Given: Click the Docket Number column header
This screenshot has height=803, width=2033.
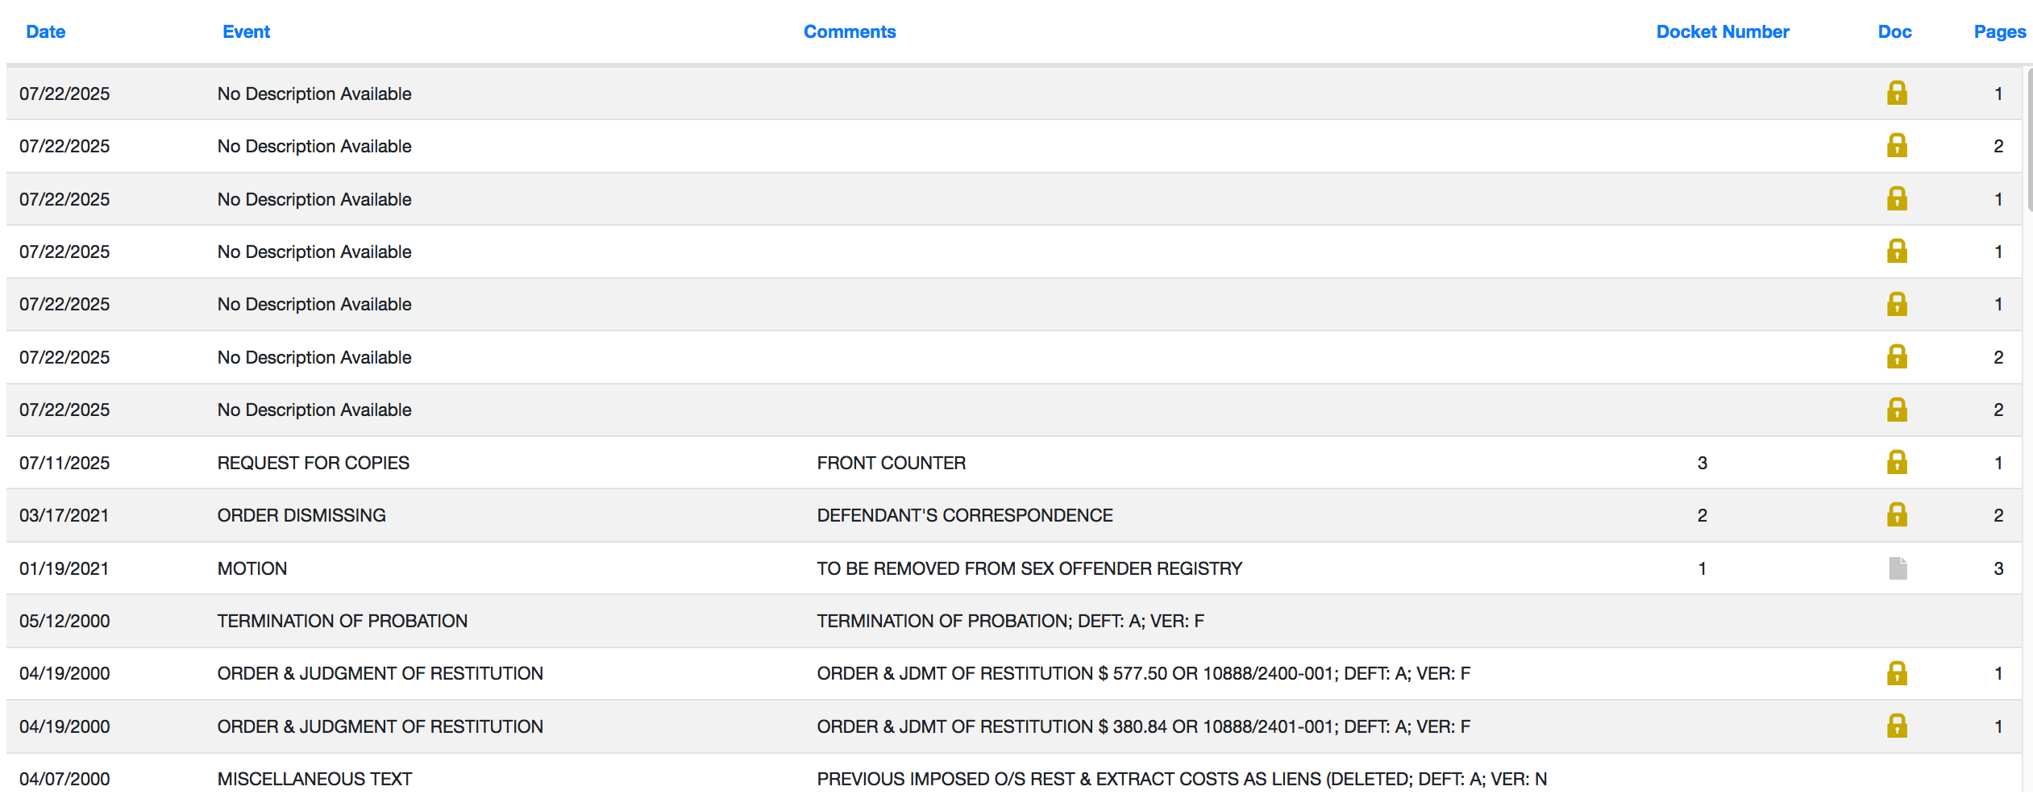Looking at the screenshot, I should 1722,31.
